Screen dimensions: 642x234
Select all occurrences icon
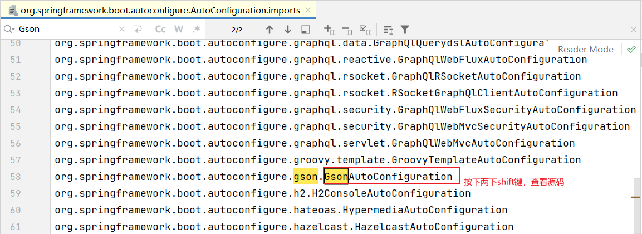point(365,30)
